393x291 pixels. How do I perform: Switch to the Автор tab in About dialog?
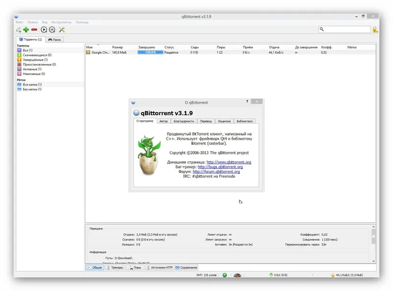[164, 121]
